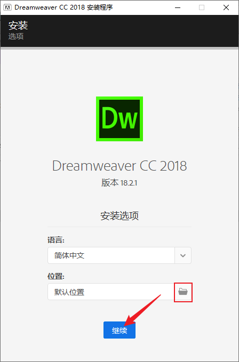
Task: Open the folder browse icon for install location
Action: coord(183,292)
